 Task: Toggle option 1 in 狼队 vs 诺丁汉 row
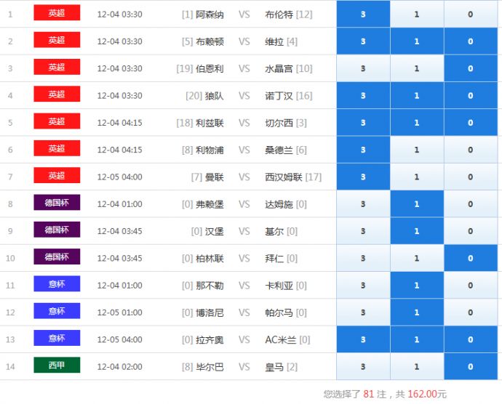click(417, 96)
